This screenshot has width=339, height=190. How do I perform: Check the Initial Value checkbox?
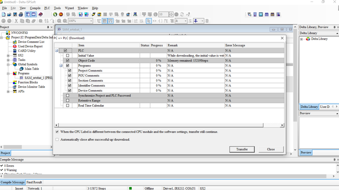(x=68, y=55)
